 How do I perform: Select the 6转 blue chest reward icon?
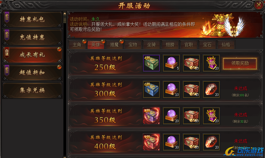[x=151, y=89]
